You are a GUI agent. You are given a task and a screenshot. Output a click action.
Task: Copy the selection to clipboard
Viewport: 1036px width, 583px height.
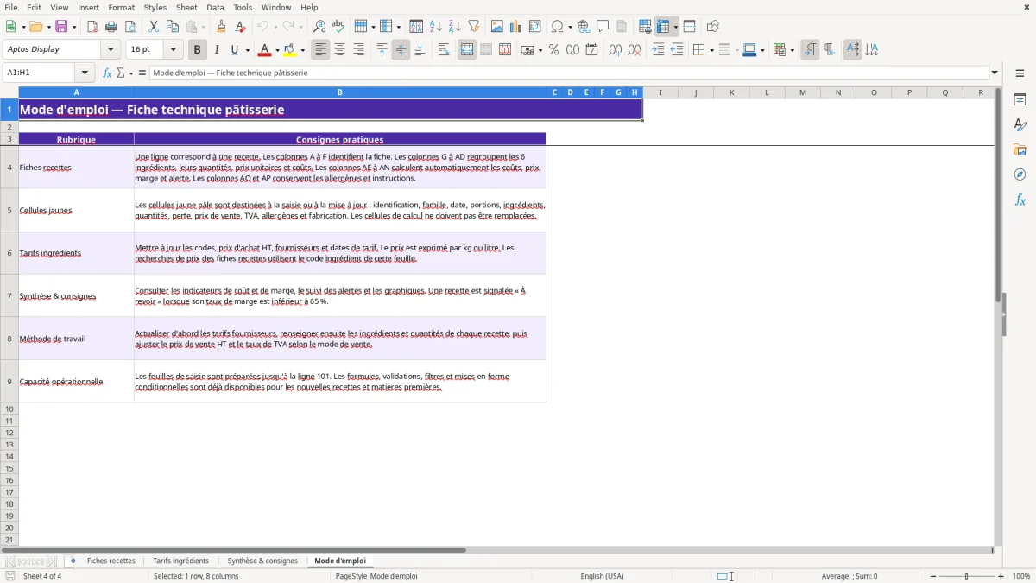coord(173,27)
